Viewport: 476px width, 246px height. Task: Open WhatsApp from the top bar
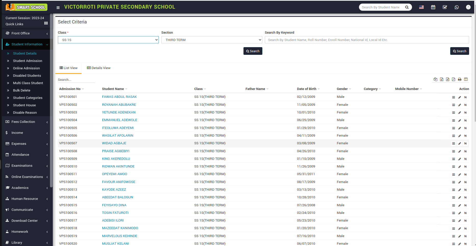[x=457, y=7]
